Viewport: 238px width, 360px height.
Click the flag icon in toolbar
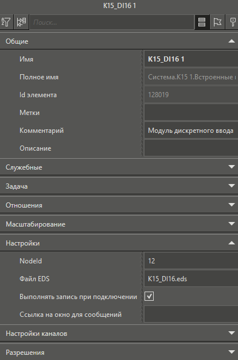[x=217, y=22]
